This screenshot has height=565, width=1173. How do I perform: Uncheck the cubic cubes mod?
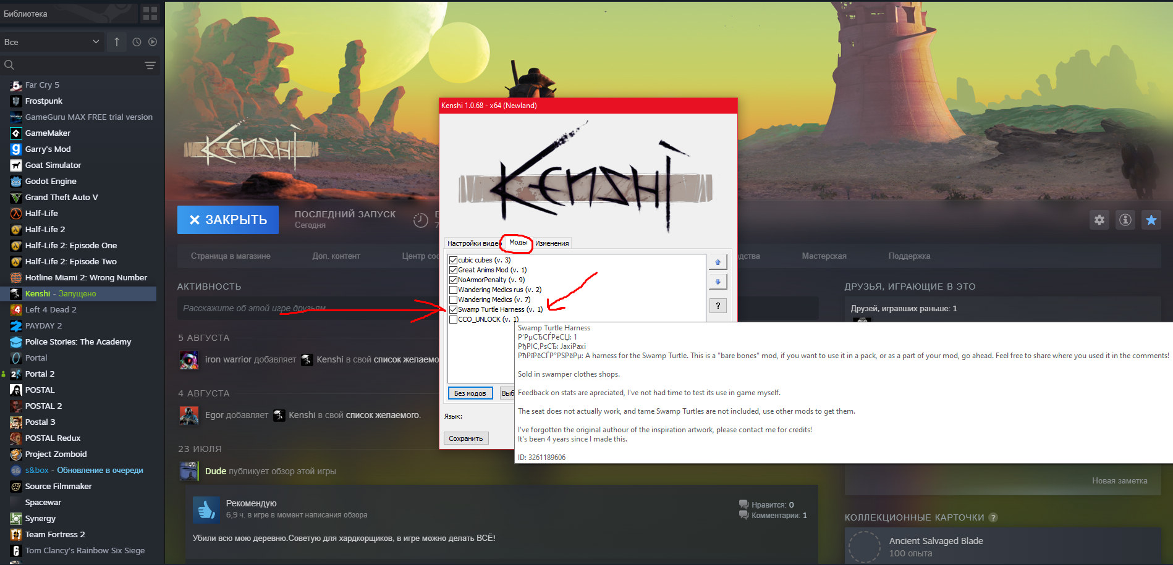453,260
